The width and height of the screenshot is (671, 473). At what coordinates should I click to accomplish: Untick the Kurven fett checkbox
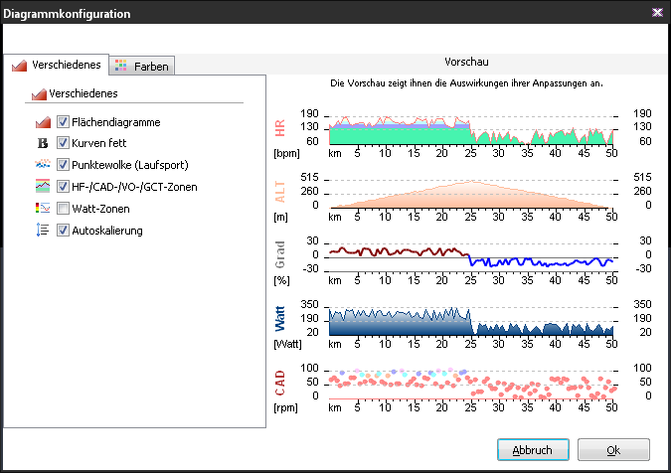pyautogui.click(x=63, y=142)
